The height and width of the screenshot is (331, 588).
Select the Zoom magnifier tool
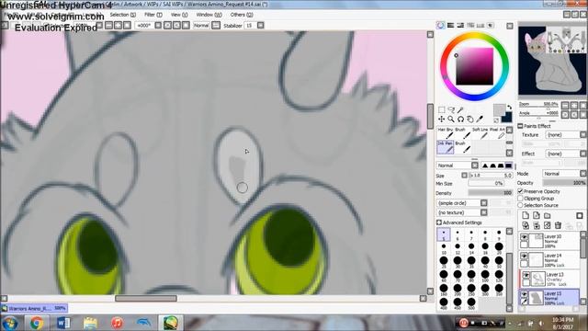[451, 120]
